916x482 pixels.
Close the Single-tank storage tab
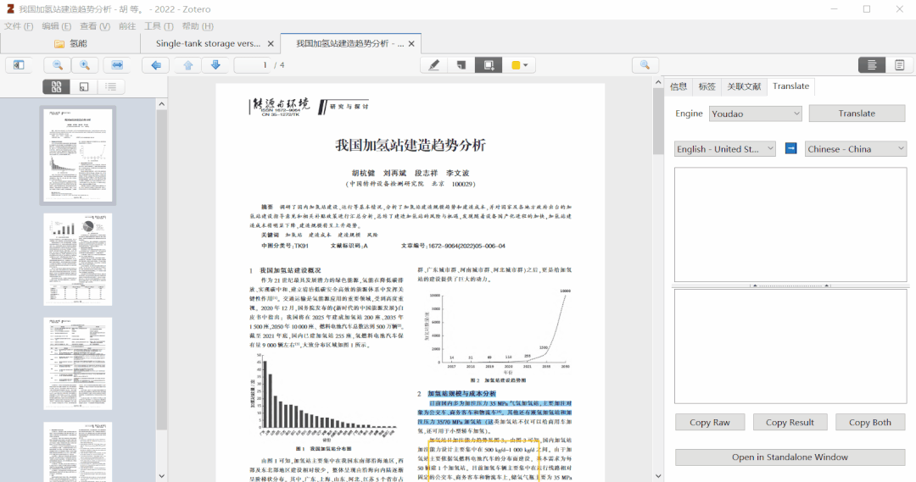pyautogui.click(x=271, y=44)
